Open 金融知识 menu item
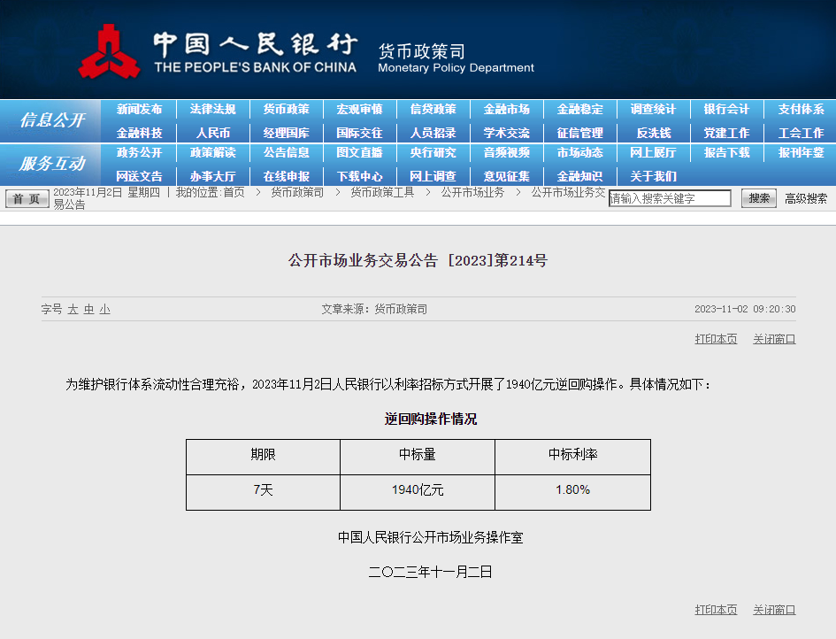The height and width of the screenshot is (639, 836). 580,176
